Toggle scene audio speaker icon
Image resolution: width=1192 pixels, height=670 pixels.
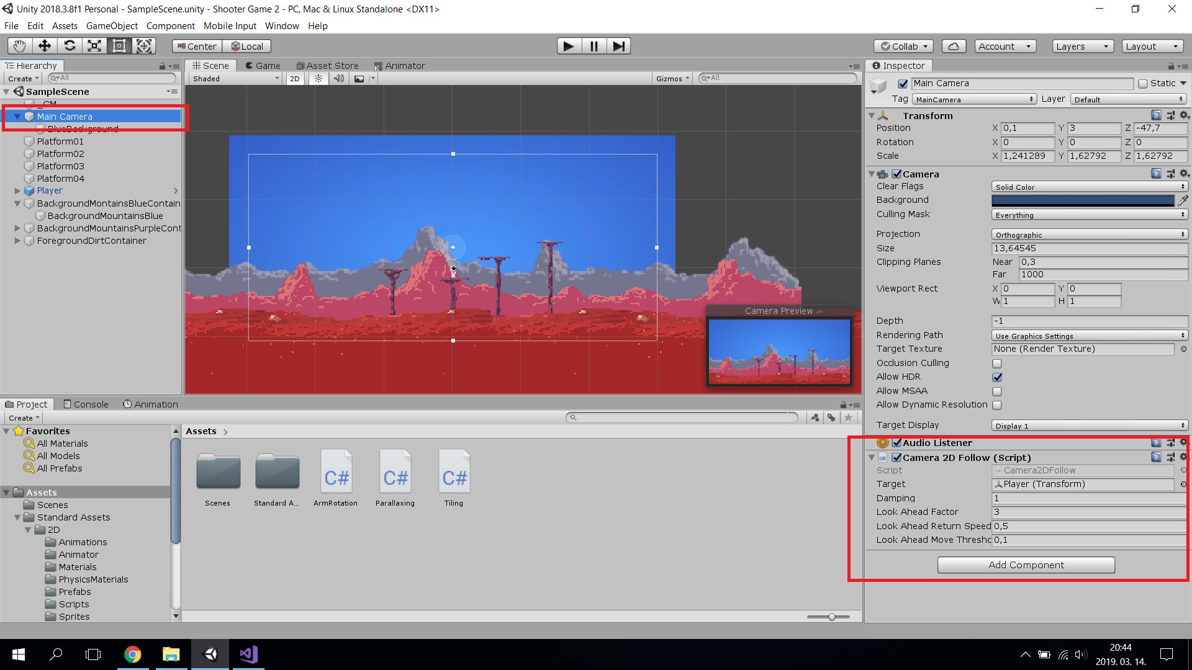click(x=338, y=79)
